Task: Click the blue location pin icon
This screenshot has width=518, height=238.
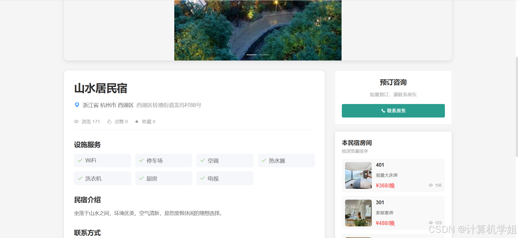Action: click(77, 105)
